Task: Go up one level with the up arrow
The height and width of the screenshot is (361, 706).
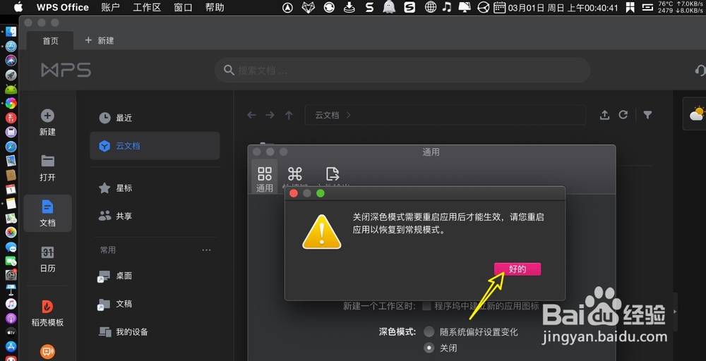Action: [289, 115]
